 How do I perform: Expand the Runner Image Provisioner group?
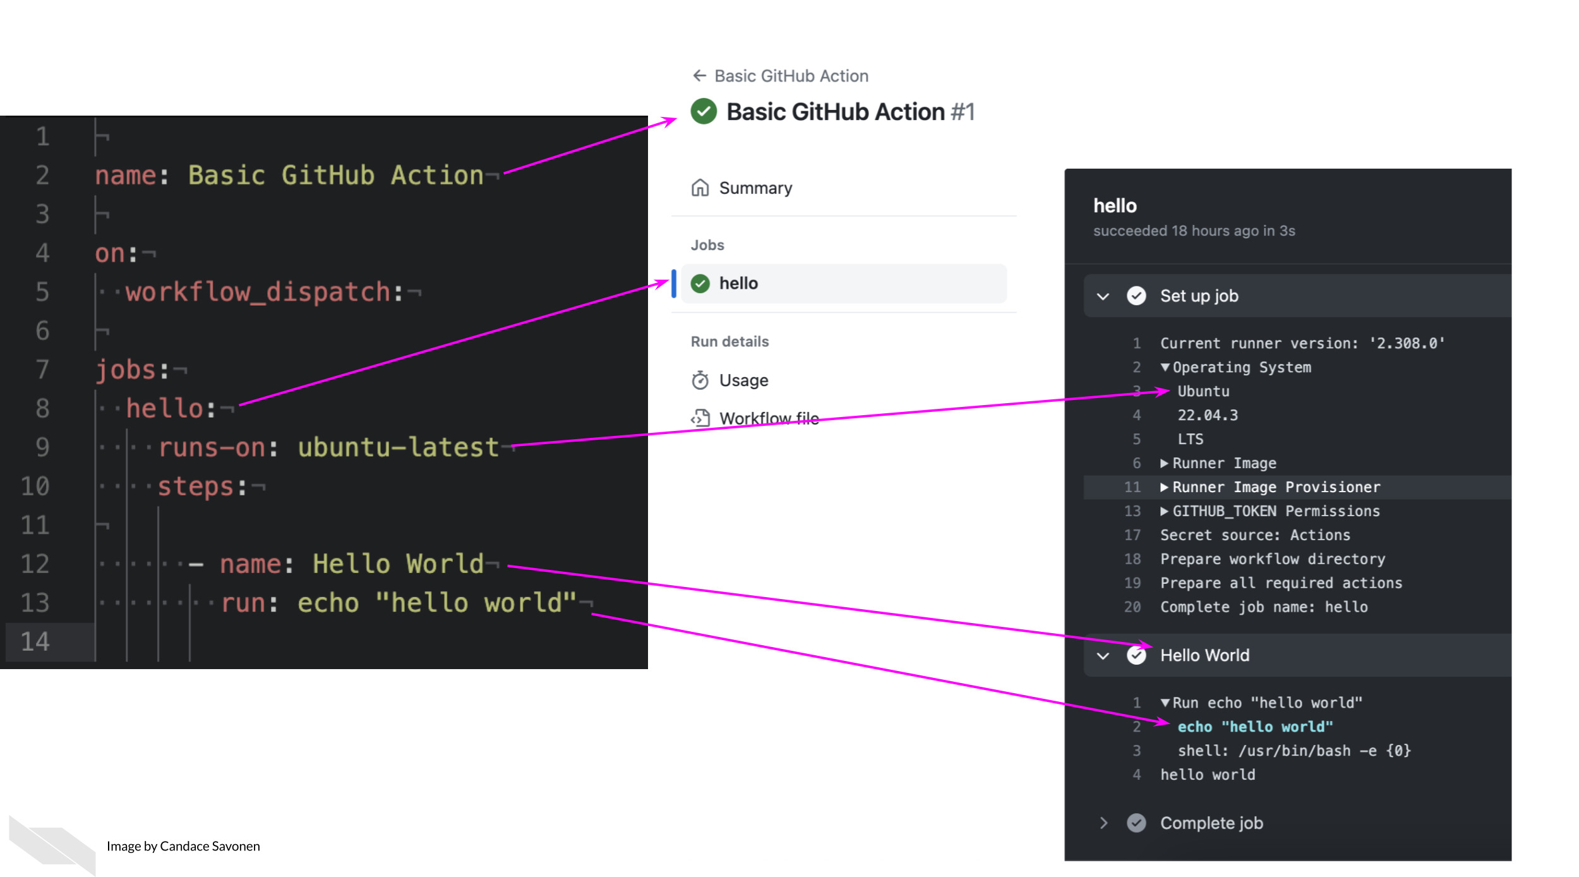(1164, 488)
